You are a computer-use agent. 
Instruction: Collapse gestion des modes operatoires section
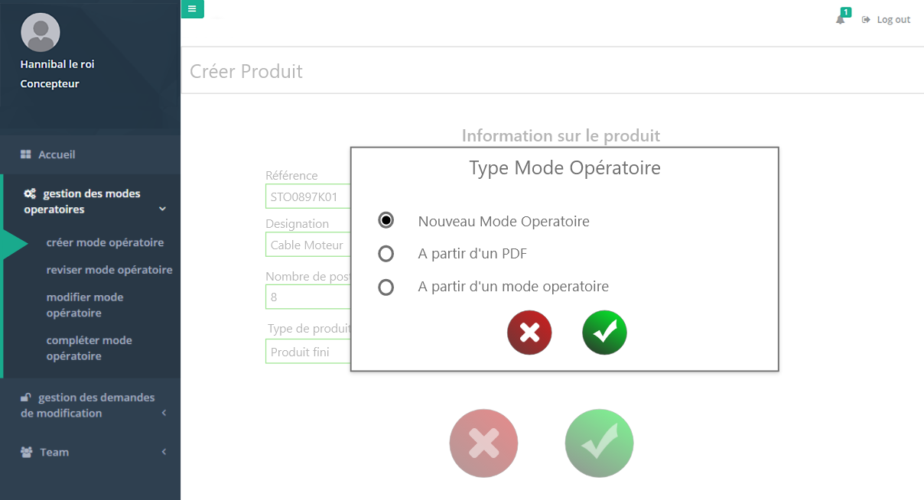click(x=90, y=201)
